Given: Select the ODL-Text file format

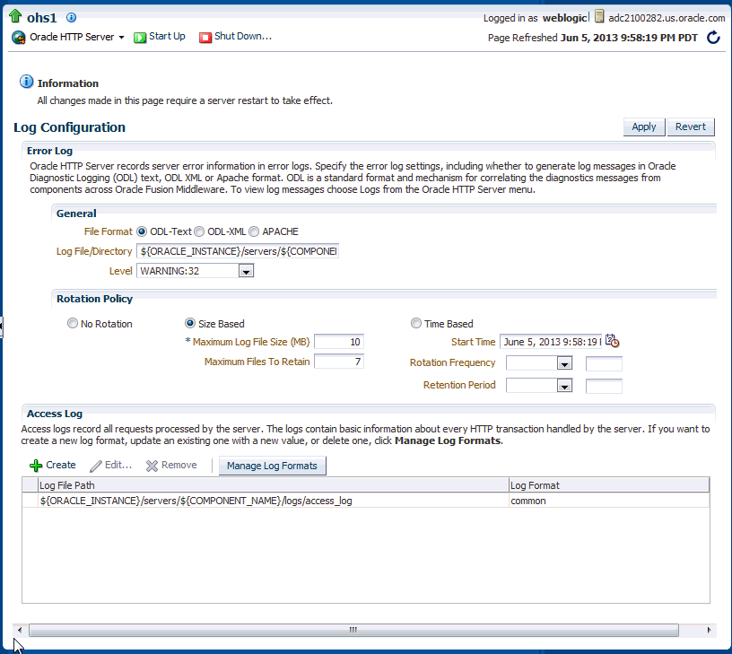Looking at the screenshot, I should point(142,231).
